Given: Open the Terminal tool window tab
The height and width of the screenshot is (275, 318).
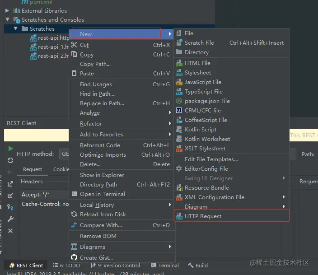Looking at the screenshot, I should (165, 265).
